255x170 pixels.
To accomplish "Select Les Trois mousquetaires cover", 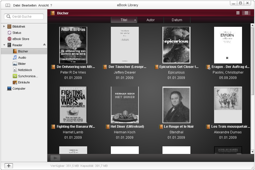I will pos(228,105).
